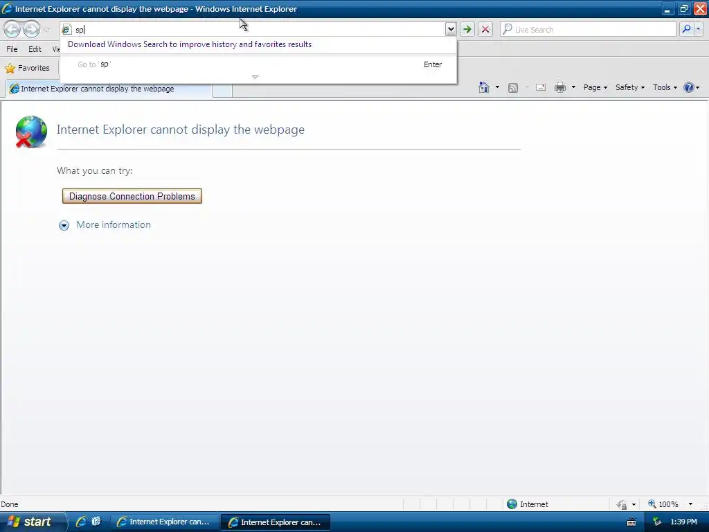Screen dimensions: 709x532
Task: Click the 100% zoom level button
Action: (663, 504)
